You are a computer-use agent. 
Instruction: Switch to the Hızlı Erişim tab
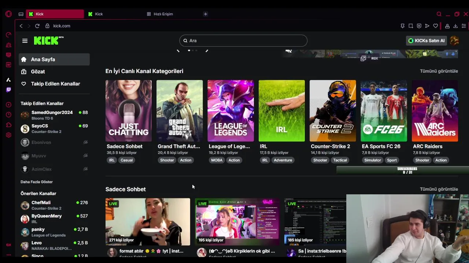(172, 14)
